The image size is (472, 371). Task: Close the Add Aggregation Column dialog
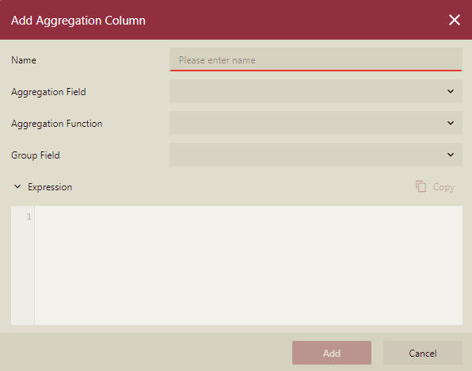tap(455, 20)
